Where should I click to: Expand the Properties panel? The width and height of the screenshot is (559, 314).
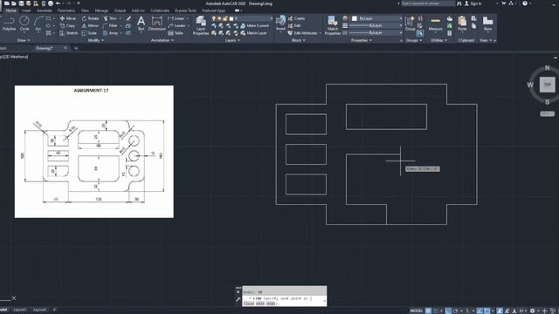point(362,40)
